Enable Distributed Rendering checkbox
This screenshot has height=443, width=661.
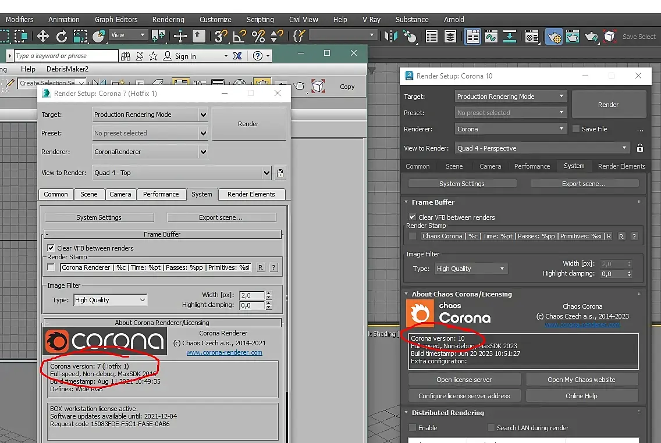pyautogui.click(x=413, y=428)
